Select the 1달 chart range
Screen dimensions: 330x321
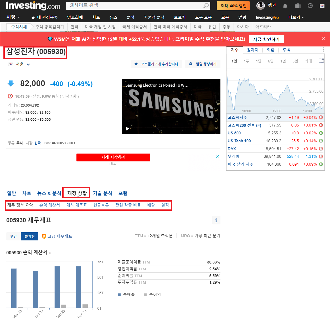click(259, 61)
